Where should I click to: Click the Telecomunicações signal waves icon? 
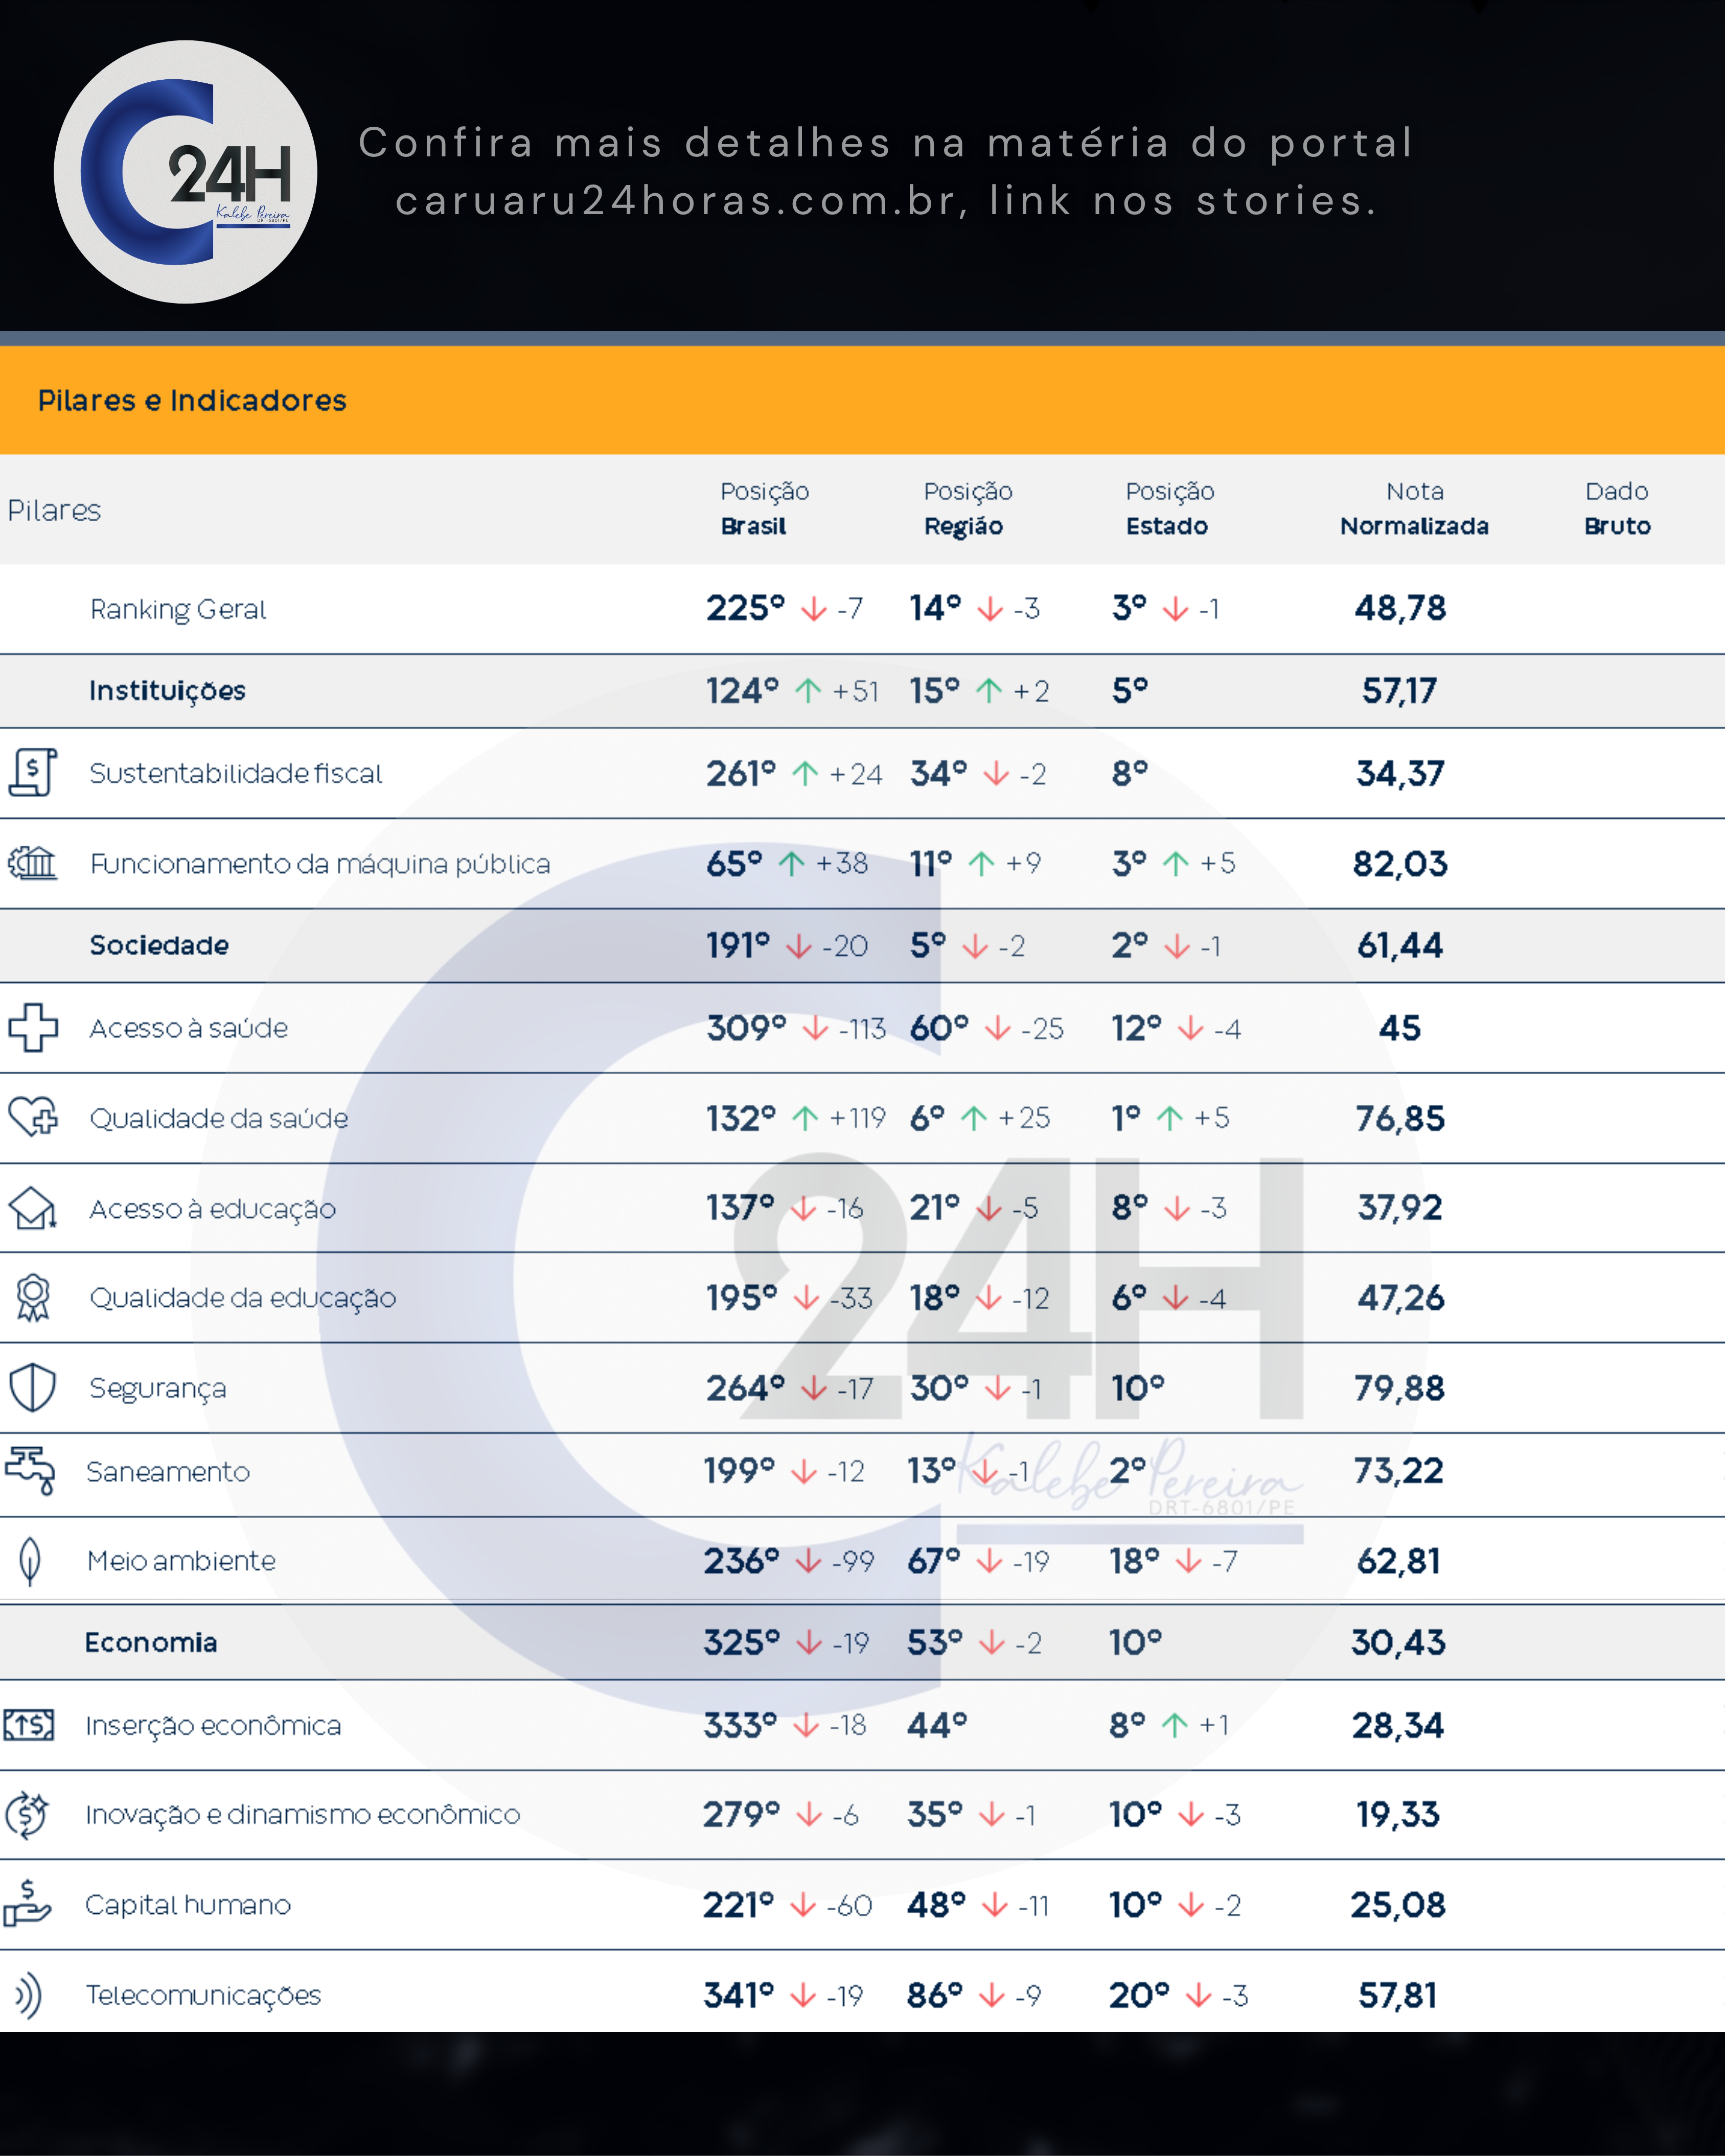[x=28, y=1995]
